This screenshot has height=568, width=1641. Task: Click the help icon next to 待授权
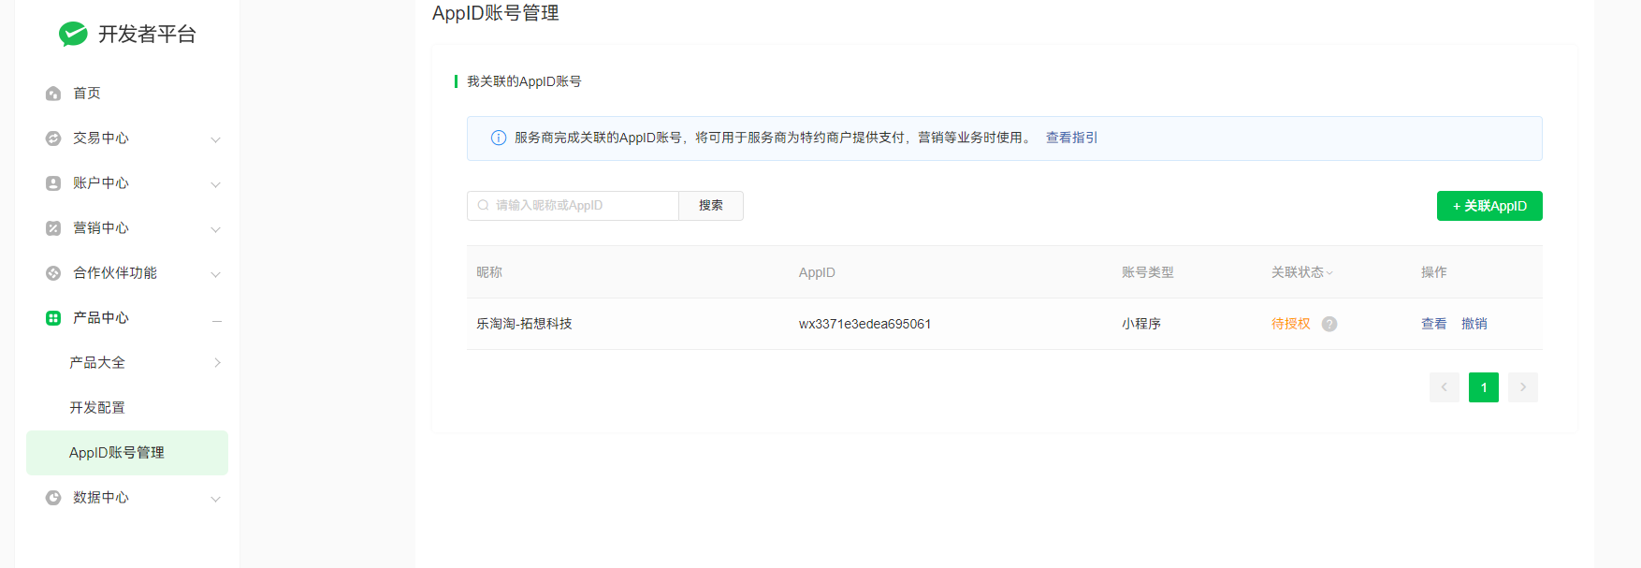(x=1329, y=324)
